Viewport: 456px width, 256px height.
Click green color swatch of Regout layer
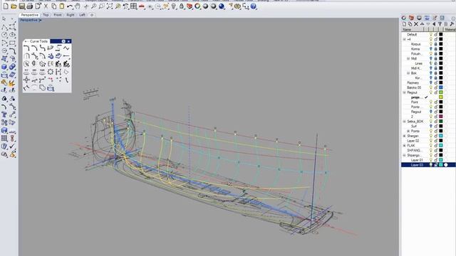pos(441,92)
